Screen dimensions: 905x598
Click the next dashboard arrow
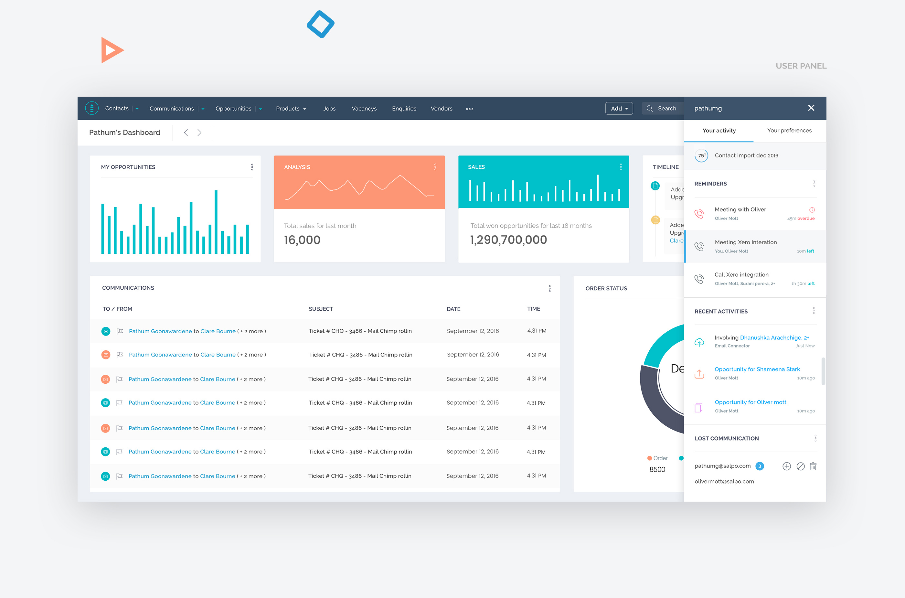coord(199,132)
